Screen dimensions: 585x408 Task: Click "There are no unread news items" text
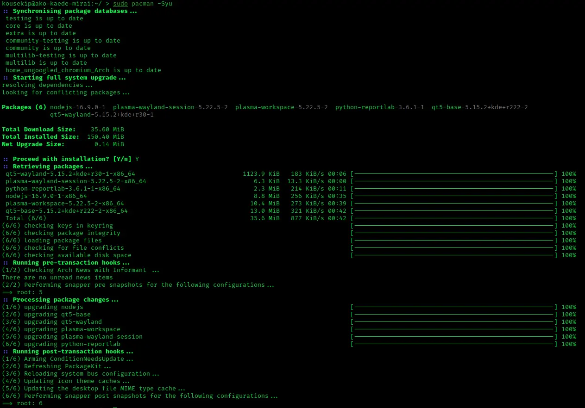coord(57,278)
